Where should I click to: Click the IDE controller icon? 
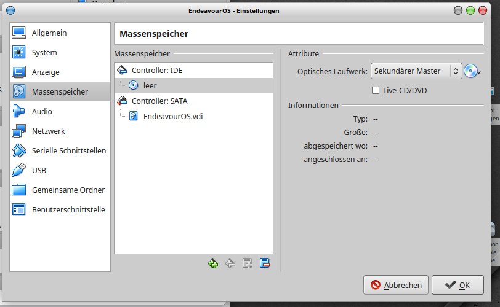coord(122,70)
